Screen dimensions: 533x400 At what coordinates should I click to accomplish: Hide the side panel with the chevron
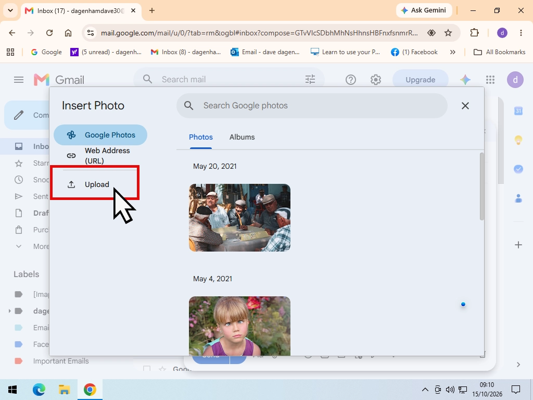click(518, 365)
